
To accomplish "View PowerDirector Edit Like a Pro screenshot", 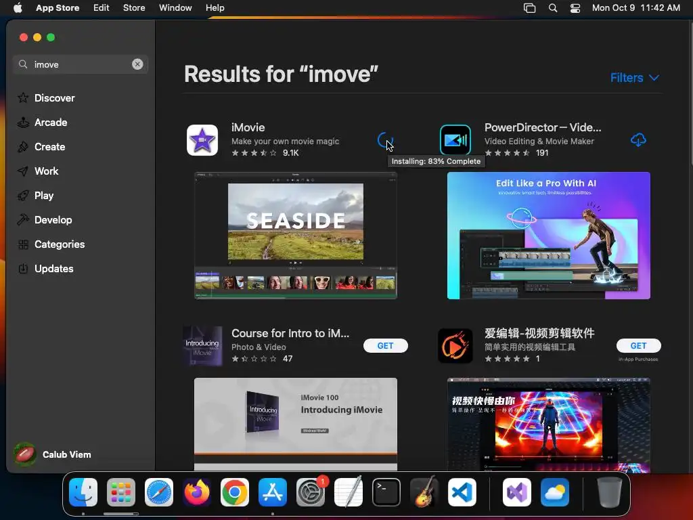I will pos(548,235).
